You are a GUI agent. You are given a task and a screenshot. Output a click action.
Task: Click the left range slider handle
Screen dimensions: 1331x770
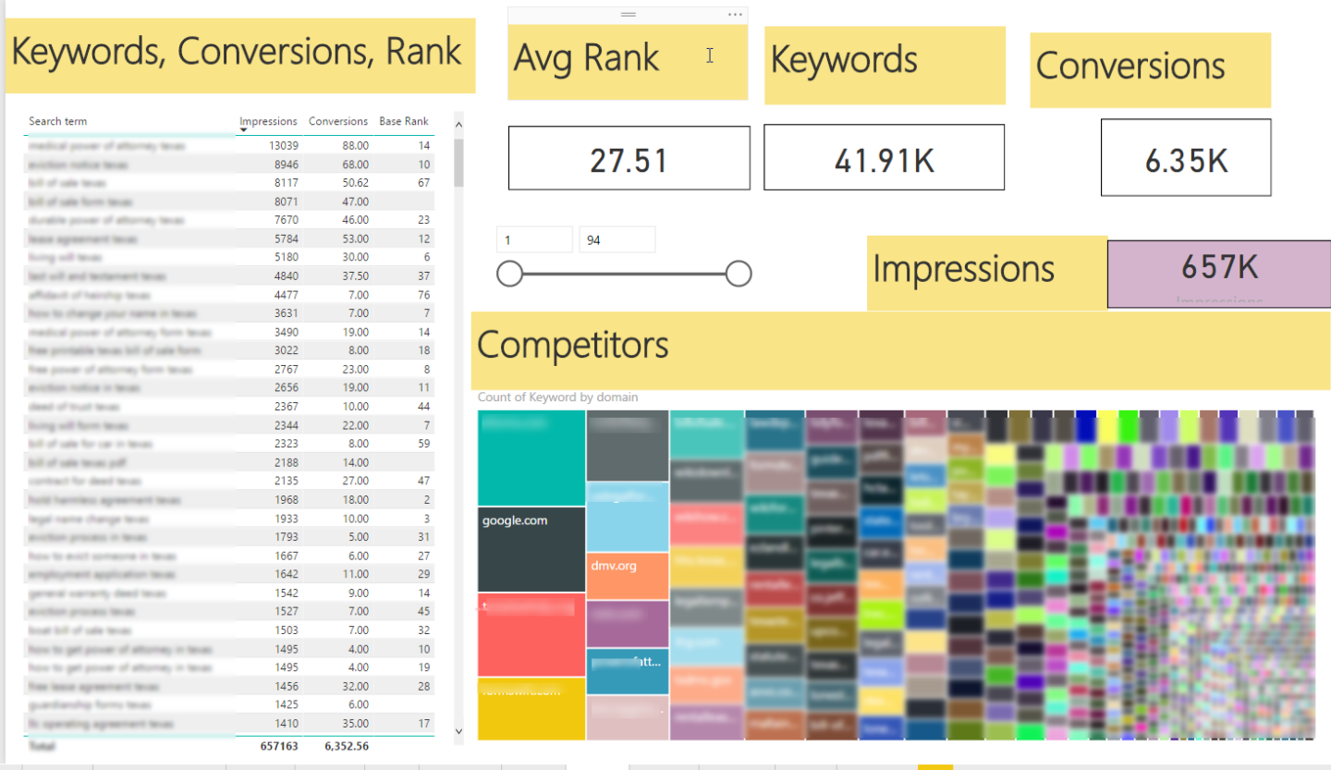click(x=509, y=274)
